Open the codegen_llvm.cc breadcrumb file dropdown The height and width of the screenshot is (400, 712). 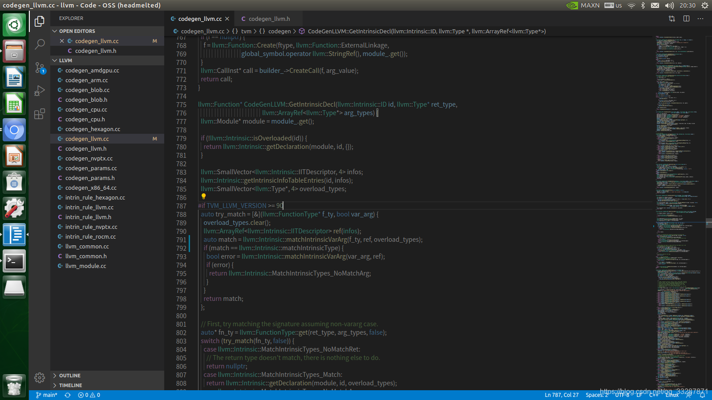[x=199, y=31]
